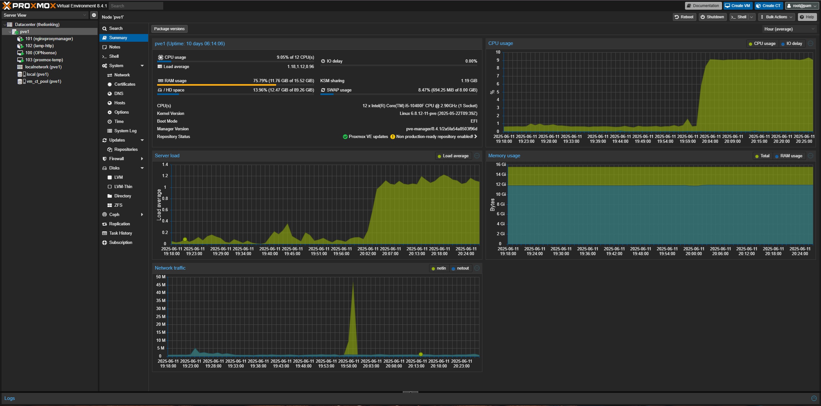Screen dimensions: 821x406
Task: Open the Documentation button
Action: (x=703, y=6)
